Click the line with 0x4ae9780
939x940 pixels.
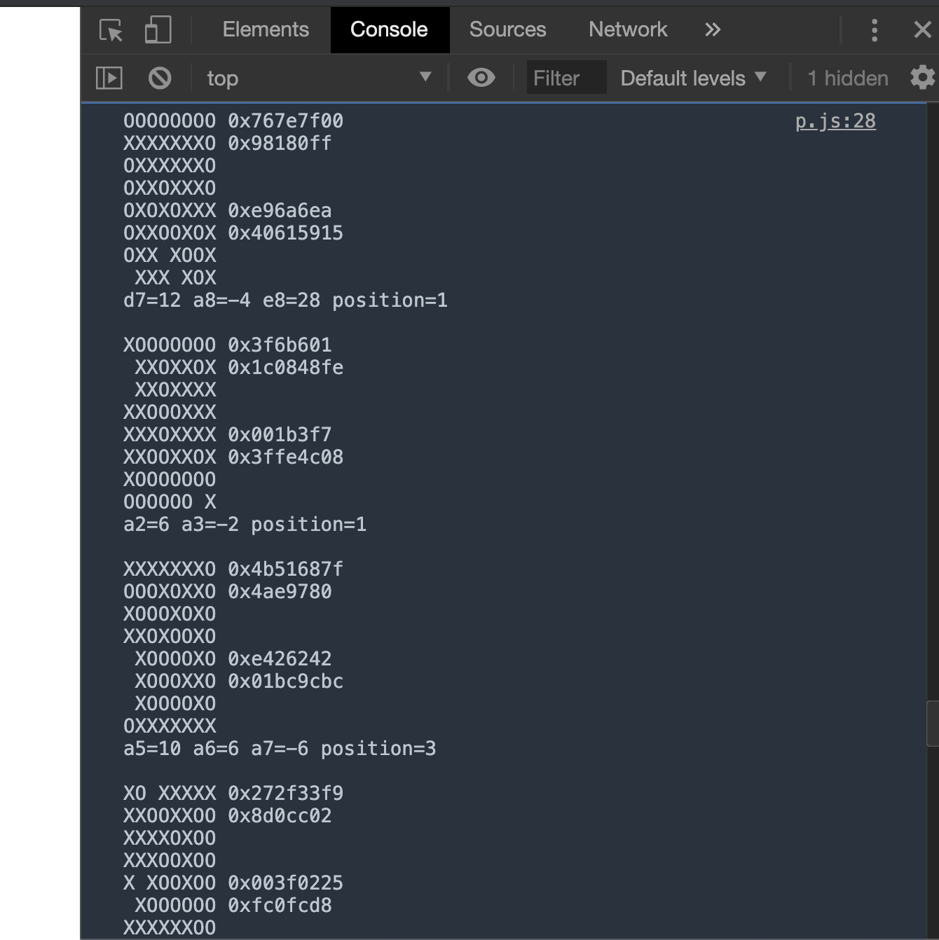tap(228, 592)
